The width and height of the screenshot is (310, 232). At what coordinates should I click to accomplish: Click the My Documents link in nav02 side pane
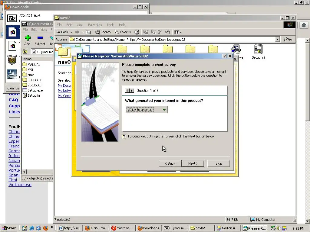tap(64, 85)
